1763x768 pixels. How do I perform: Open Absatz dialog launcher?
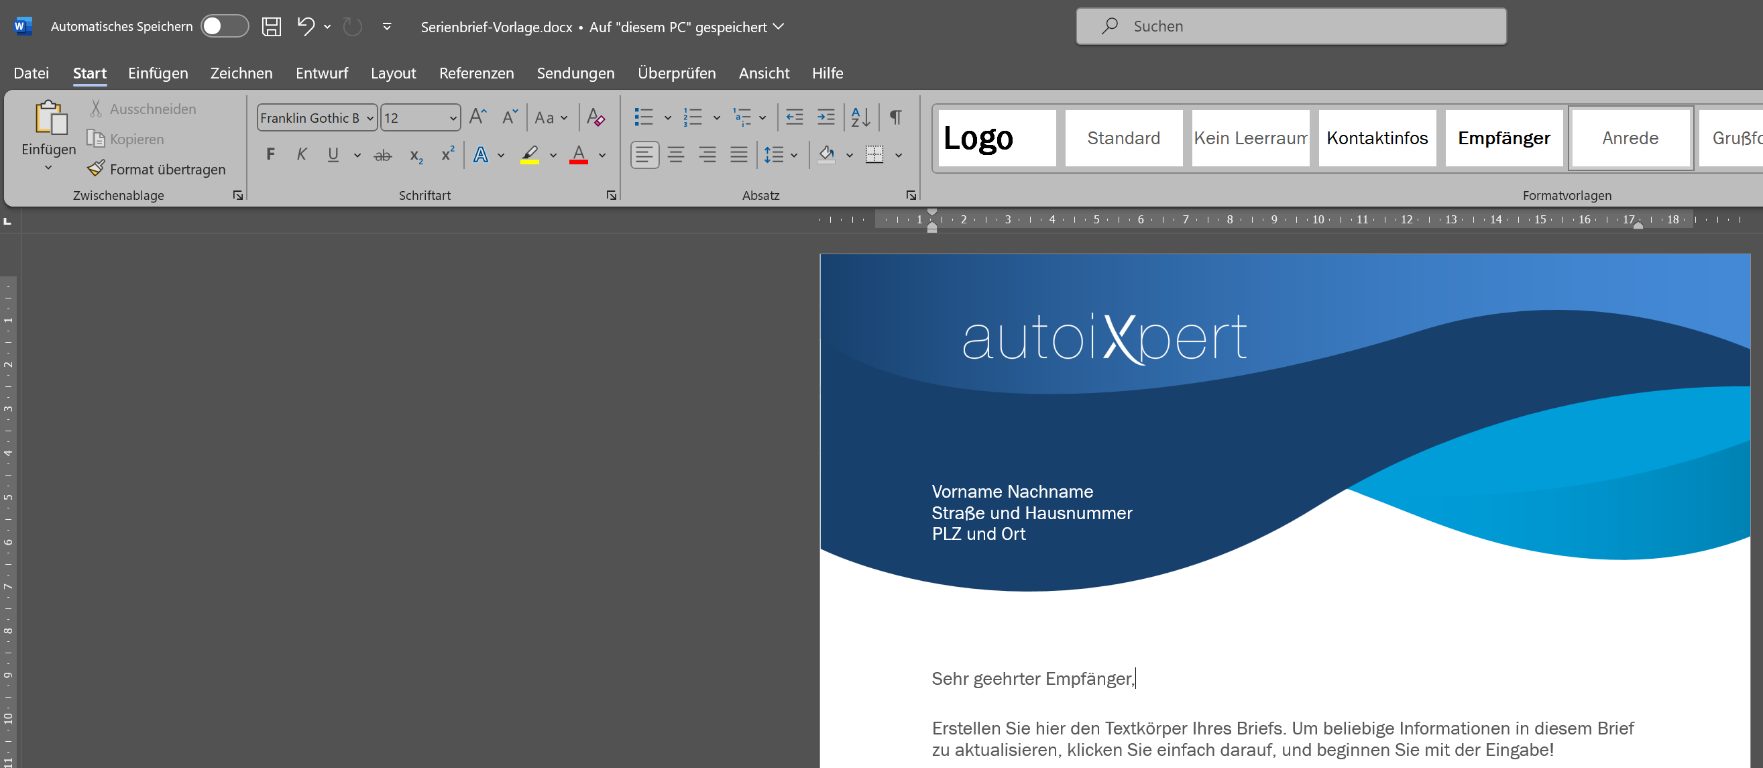click(x=911, y=196)
